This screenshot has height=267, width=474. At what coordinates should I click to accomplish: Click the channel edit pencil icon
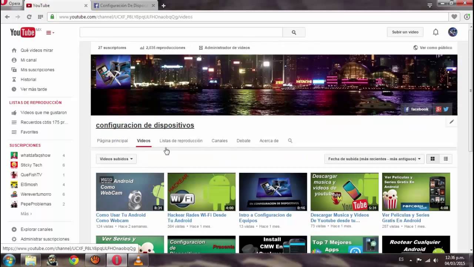(x=452, y=122)
